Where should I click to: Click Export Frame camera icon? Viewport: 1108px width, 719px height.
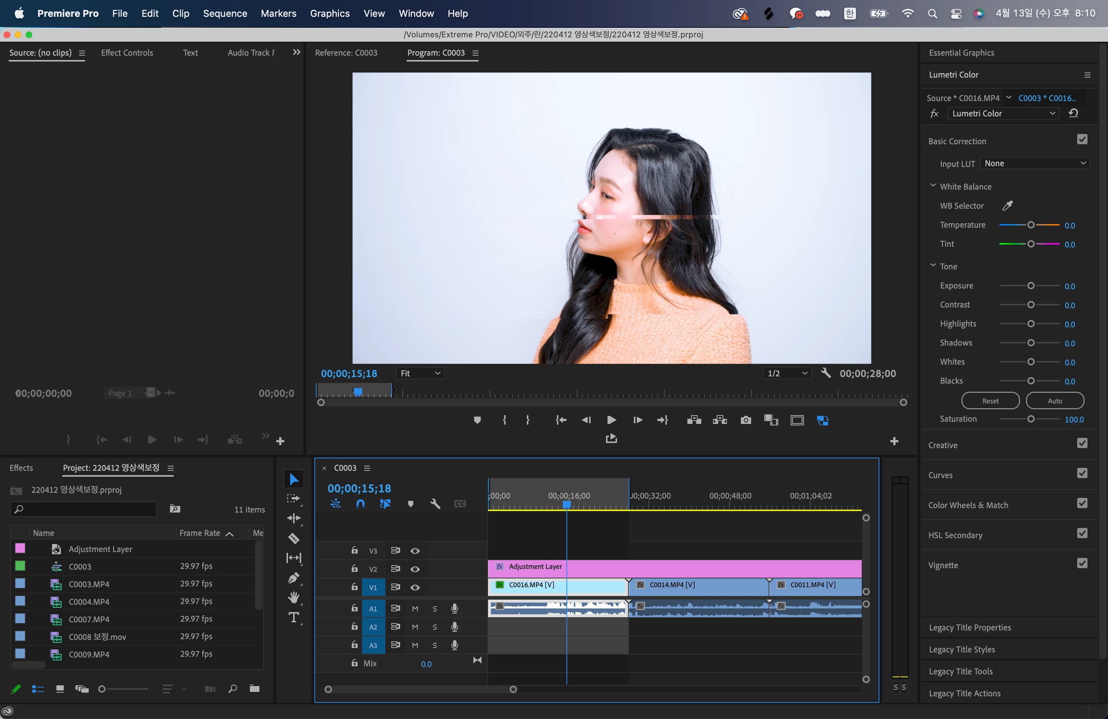[745, 420]
